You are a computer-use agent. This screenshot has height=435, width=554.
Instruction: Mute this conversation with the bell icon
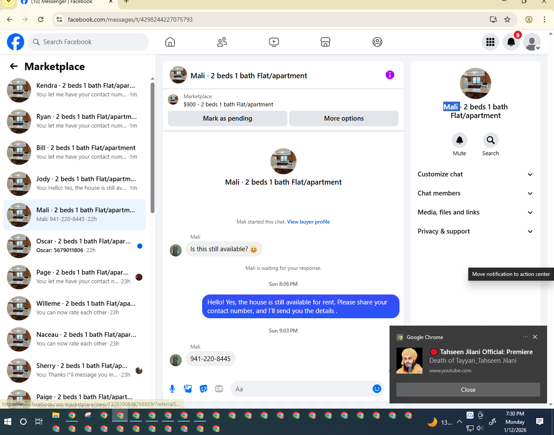460,140
